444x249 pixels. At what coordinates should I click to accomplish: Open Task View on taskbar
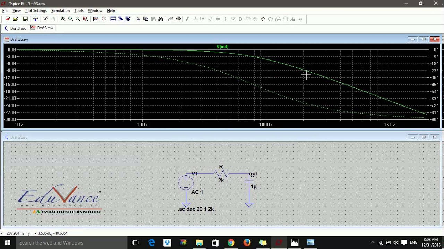(135, 243)
